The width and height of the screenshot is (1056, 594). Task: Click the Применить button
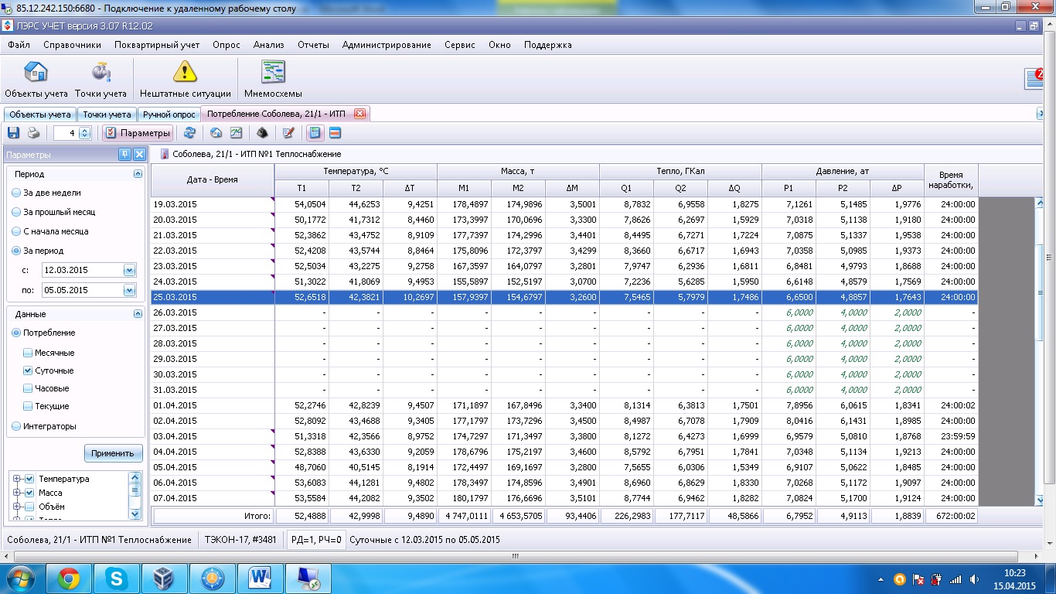tap(113, 452)
